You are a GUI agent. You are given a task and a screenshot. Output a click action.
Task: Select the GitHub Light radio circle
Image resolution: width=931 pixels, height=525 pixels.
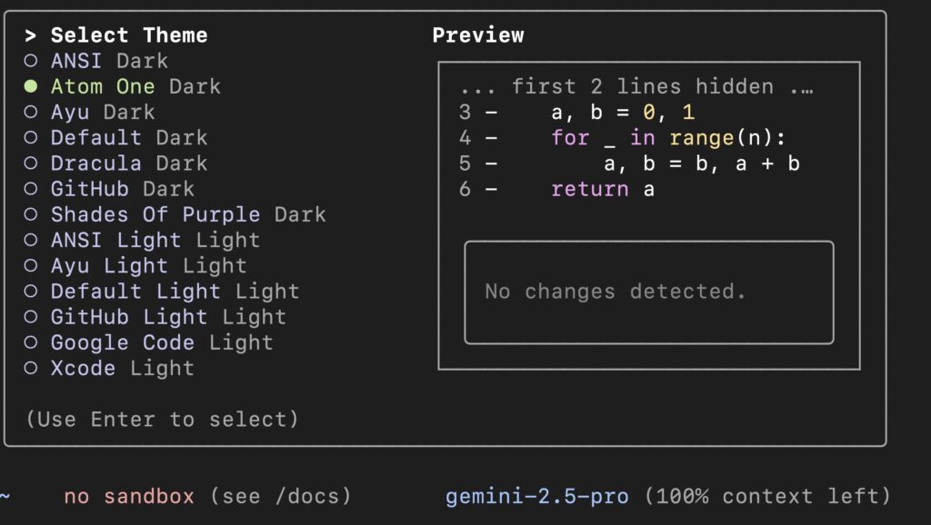pos(31,317)
